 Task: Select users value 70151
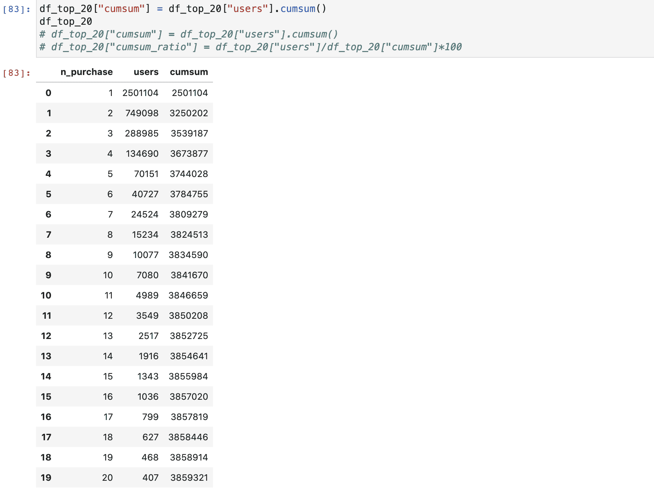point(147,174)
